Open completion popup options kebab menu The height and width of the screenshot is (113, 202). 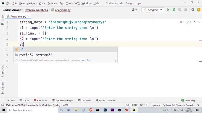point(115,60)
